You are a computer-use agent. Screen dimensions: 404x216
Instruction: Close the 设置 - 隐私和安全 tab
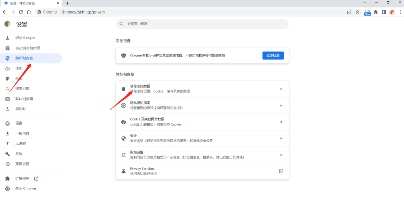(58, 3)
